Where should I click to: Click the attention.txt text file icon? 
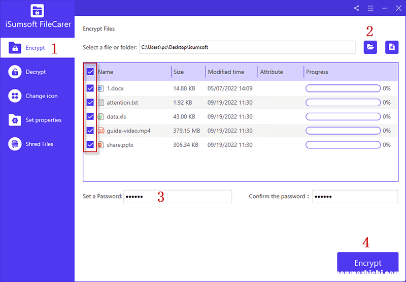(100, 102)
